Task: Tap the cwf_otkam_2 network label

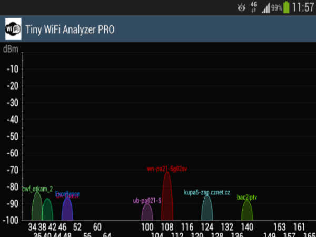Action: pyautogui.click(x=37, y=189)
